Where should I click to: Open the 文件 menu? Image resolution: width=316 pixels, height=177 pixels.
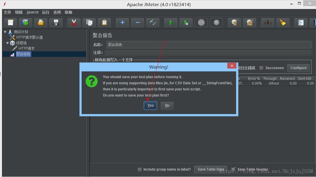8,12
